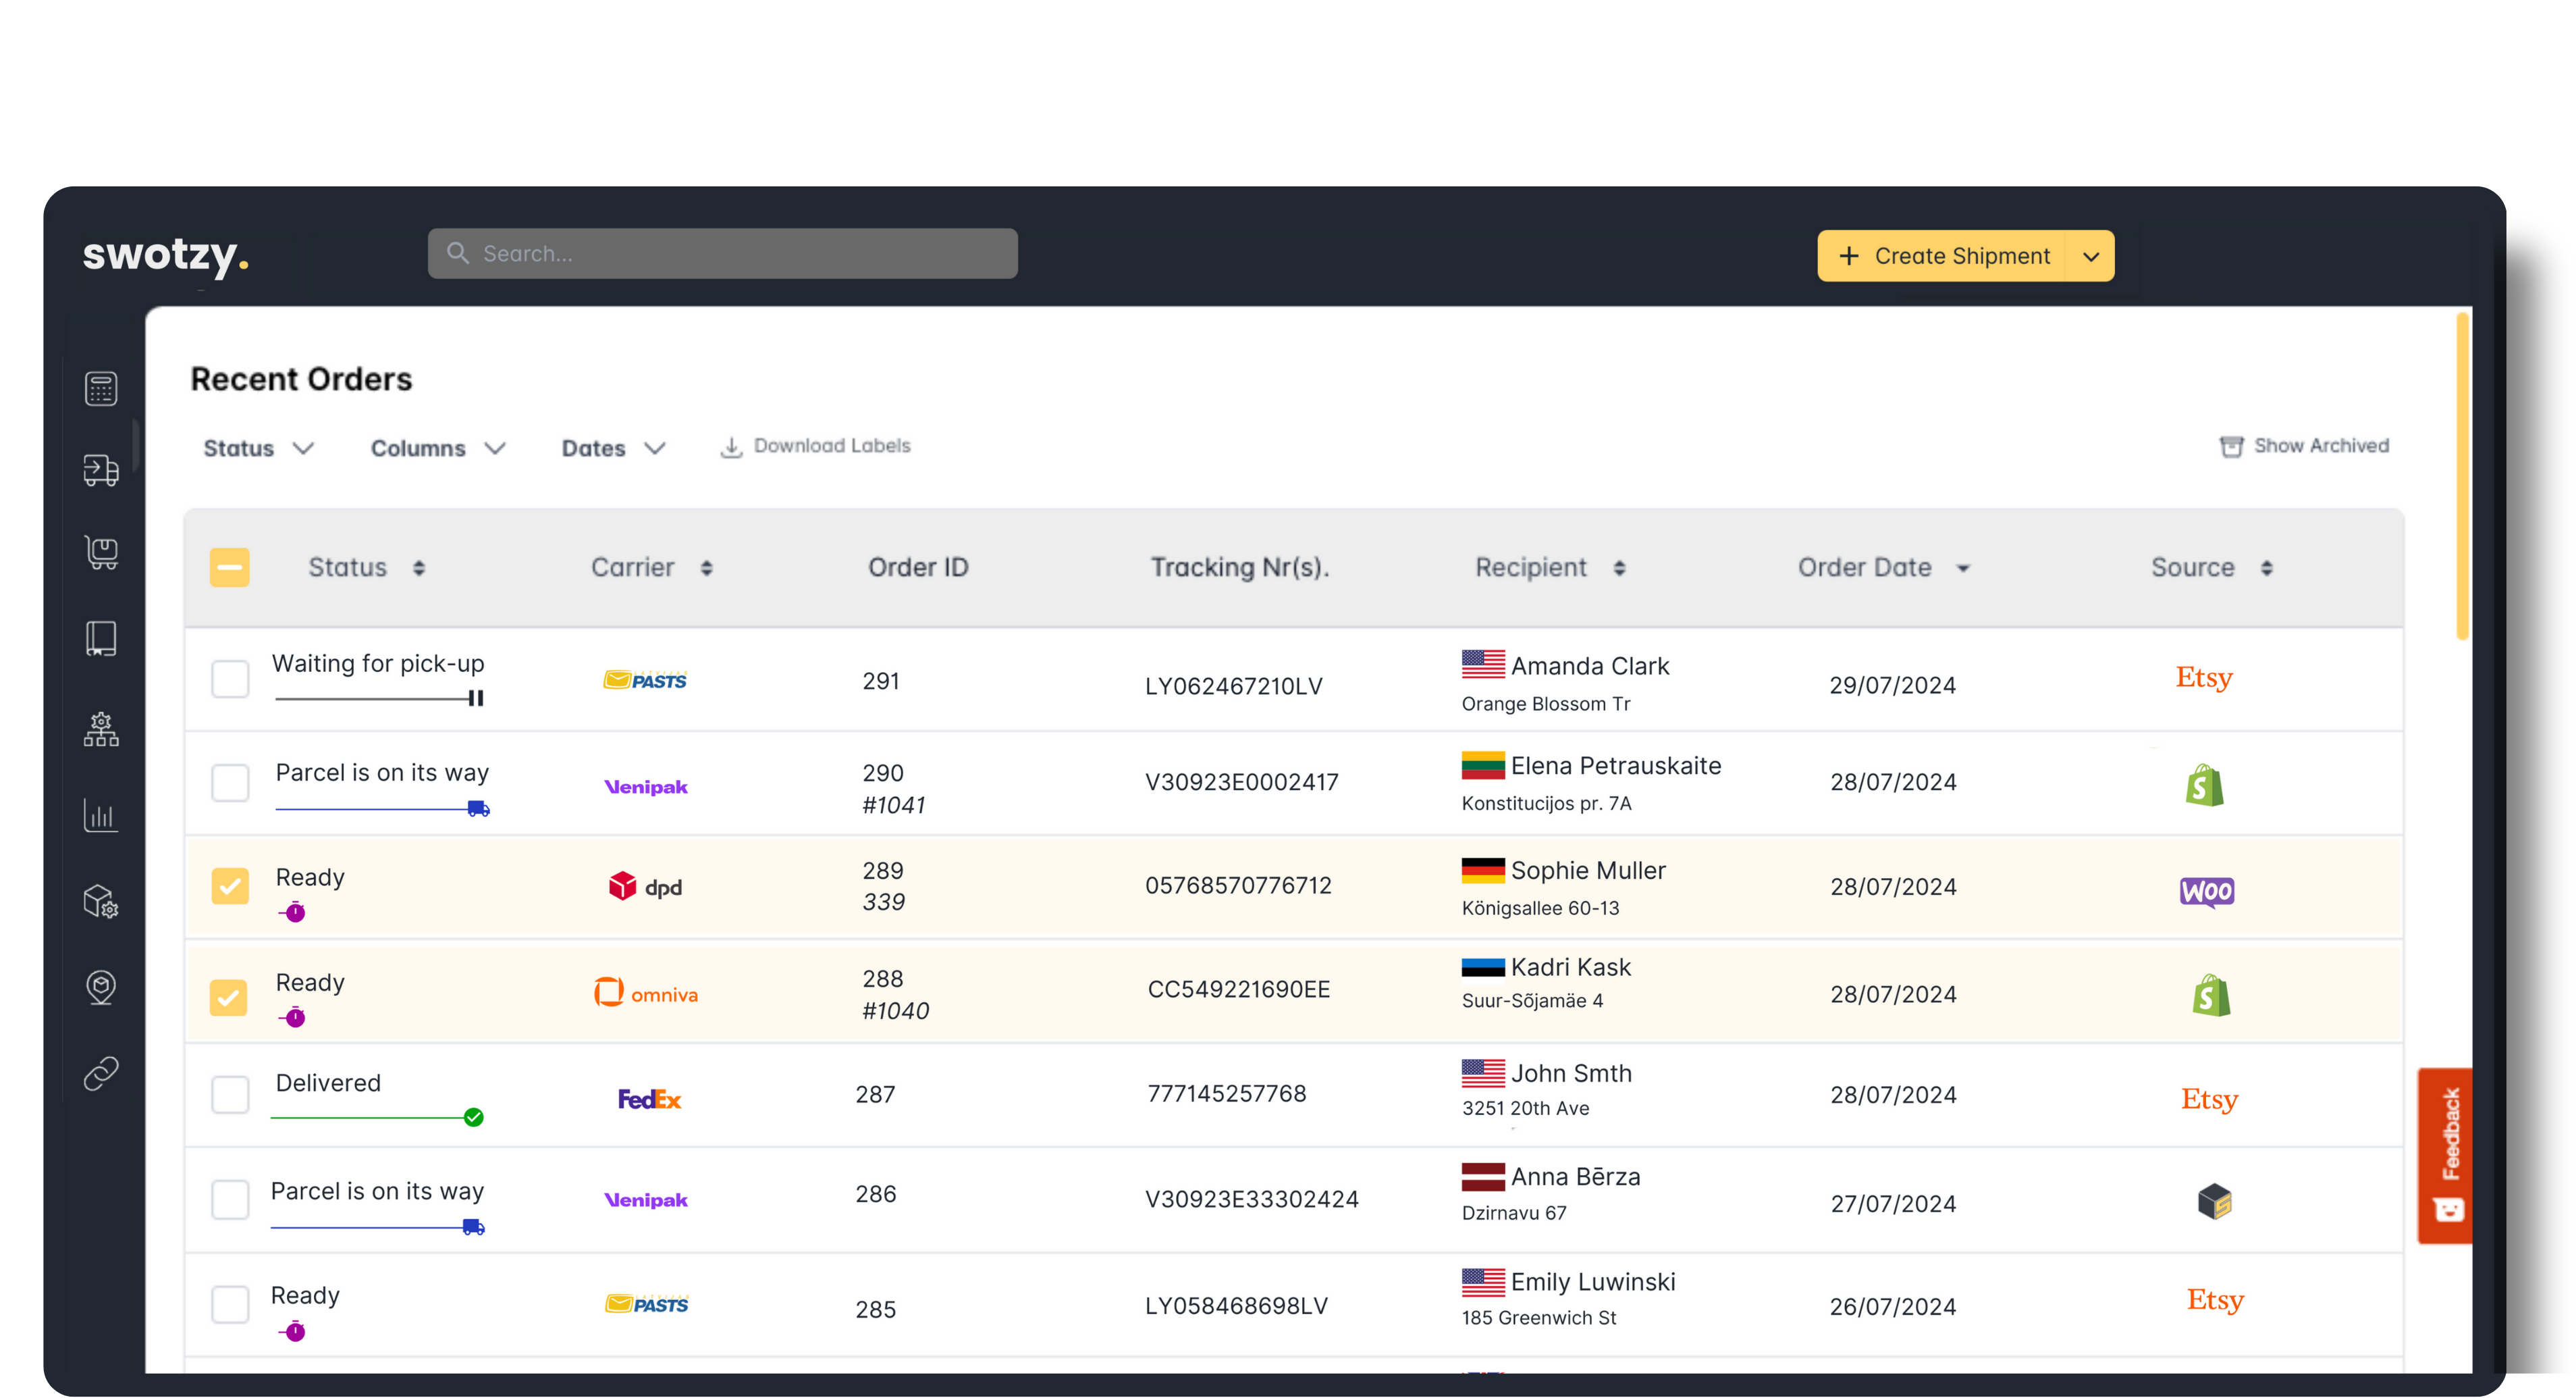The image size is (2576, 1398).
Task: Open the location pin tracking sidebar icon
Action: tap(101, 987)
